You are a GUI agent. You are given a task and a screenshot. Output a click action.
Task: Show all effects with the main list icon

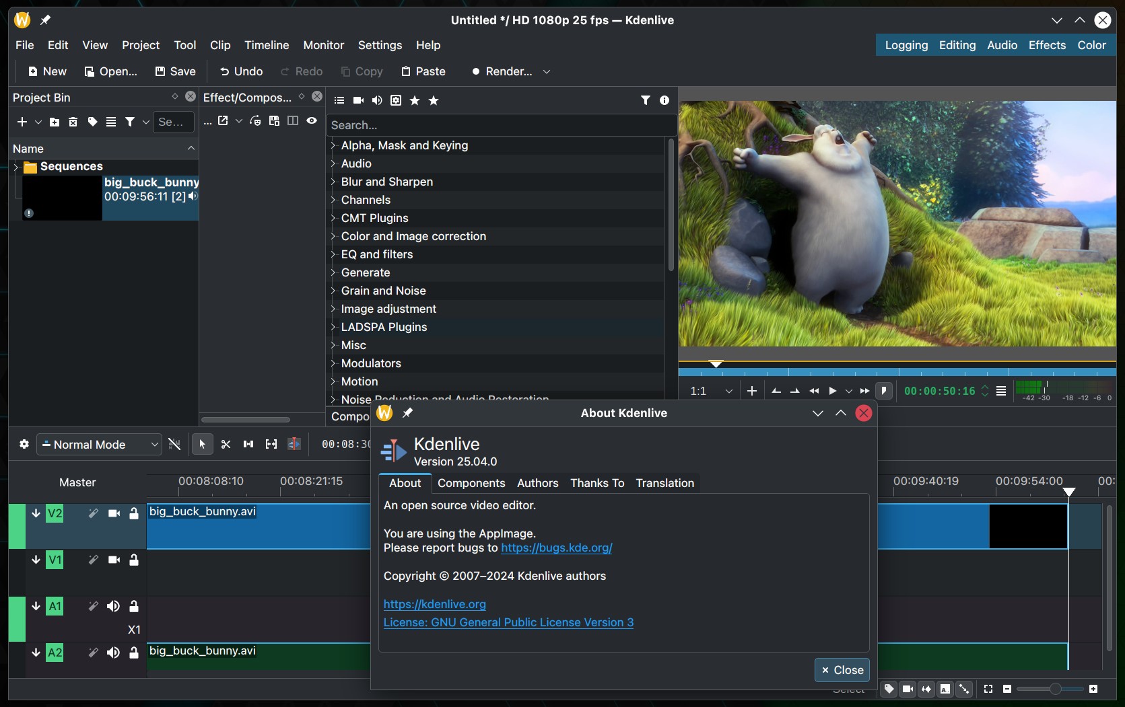click(x=339, y=100)
